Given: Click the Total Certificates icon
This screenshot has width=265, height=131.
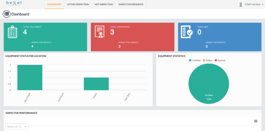Looking at the screenshot, I should pyautogui.click(x=99, y=32).
